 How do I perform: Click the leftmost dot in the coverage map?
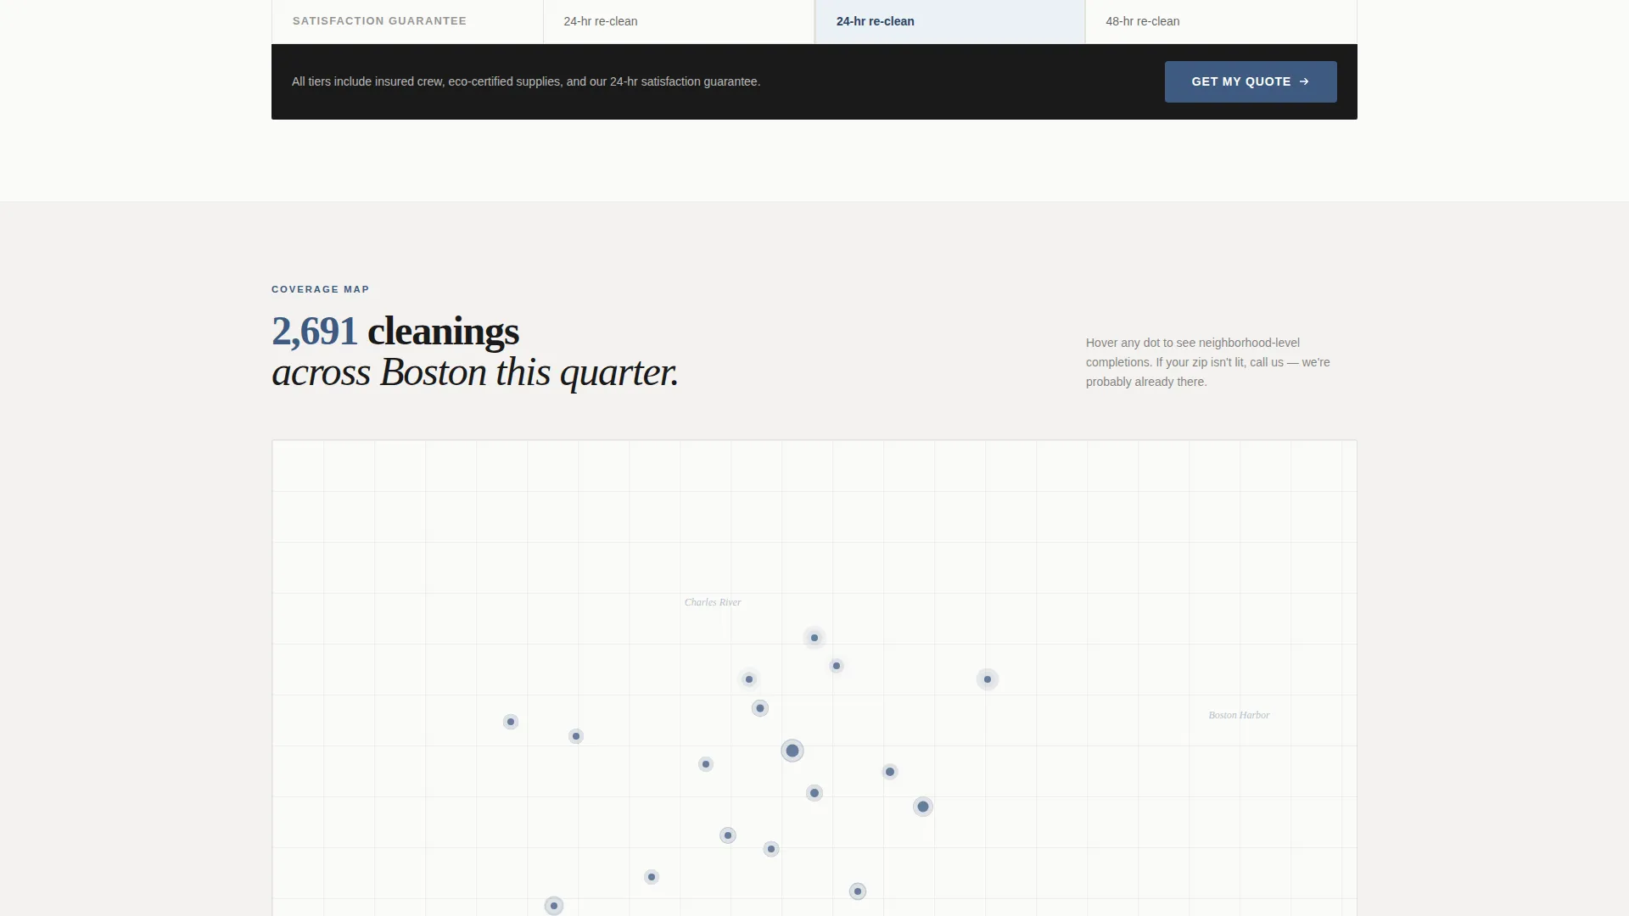pyautogui.click(x=511, y=722)
